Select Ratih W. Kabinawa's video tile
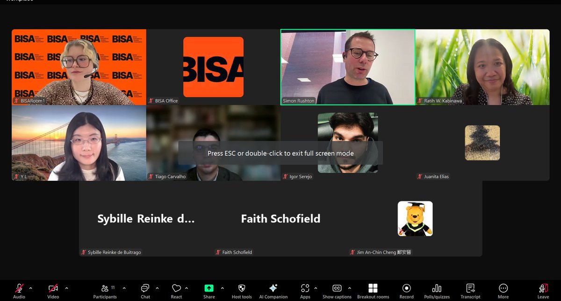Viewport: 561px width, 301px height. 482,67
